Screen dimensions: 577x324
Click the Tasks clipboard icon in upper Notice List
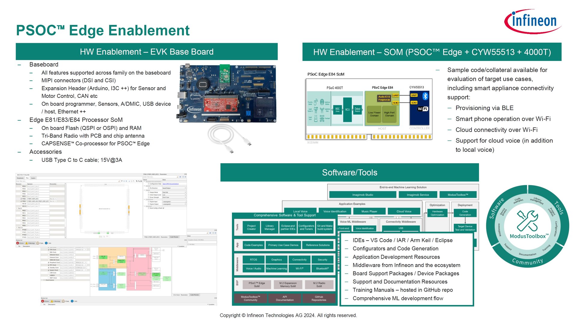38,243
